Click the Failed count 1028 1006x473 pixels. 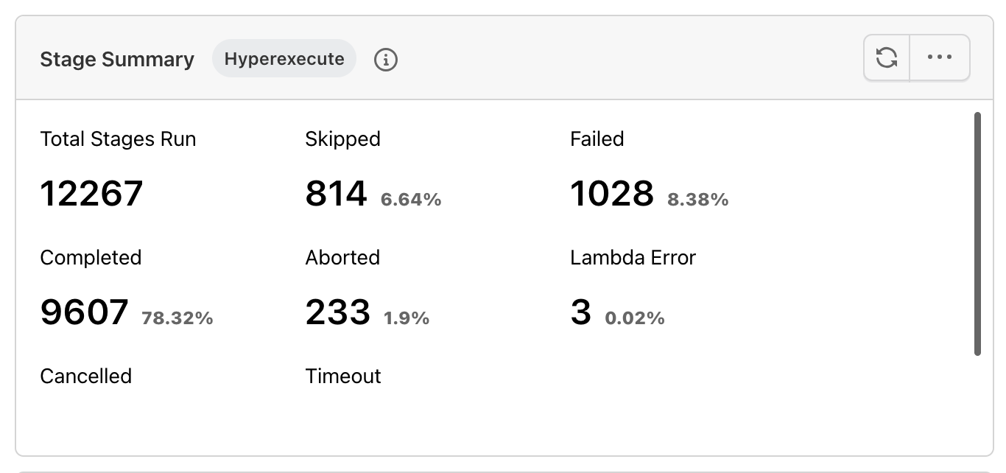612,194
